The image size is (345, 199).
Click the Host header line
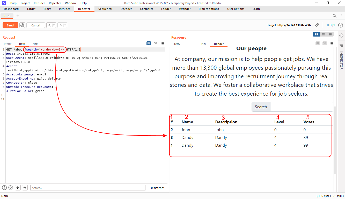(x=28, y=54)
